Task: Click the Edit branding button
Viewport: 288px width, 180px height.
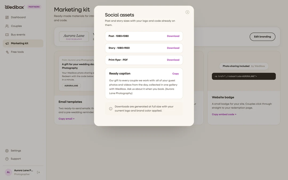Action: point(262,37)
